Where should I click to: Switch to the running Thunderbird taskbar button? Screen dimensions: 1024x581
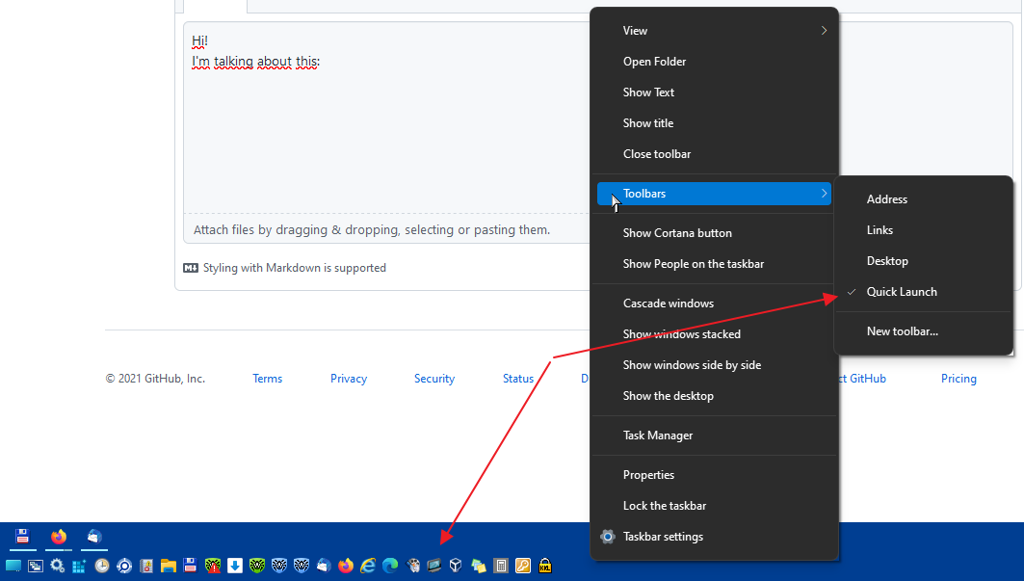pyautogui.click(x=94, y=538)
